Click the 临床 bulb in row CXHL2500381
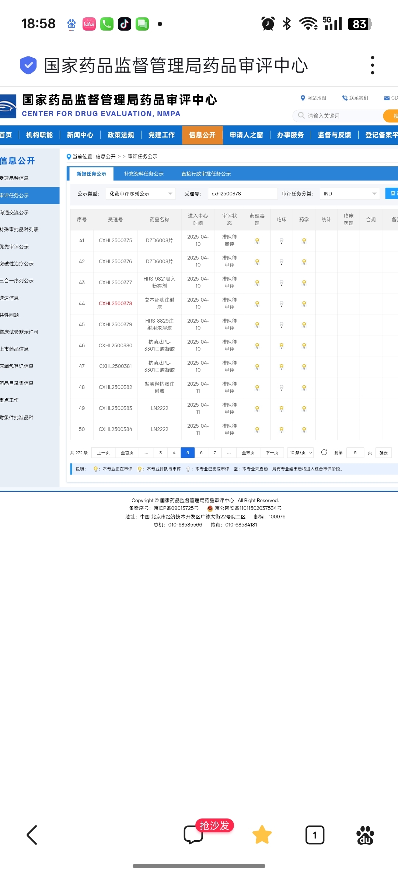This screenshot has height=876, width=398. [282, 367]
